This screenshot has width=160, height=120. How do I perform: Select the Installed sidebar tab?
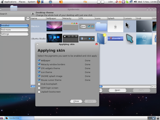[14, 25]
